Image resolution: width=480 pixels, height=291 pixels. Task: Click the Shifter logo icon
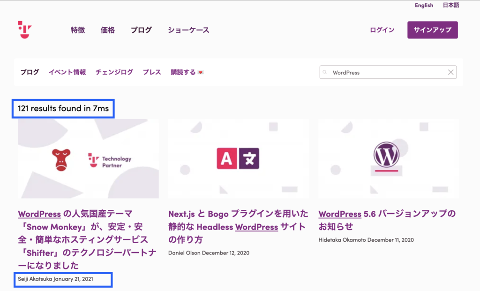pyautogui.click(x=25, y=30)
